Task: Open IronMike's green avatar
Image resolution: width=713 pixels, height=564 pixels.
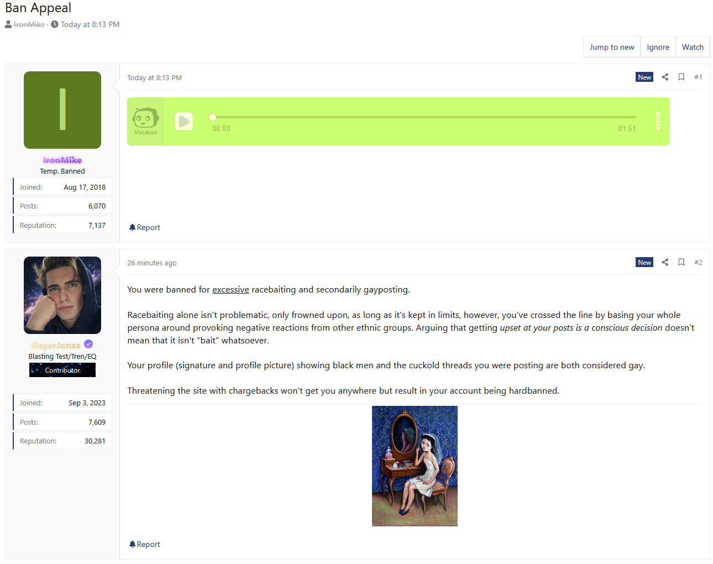Action: click(x=62, y=110)
